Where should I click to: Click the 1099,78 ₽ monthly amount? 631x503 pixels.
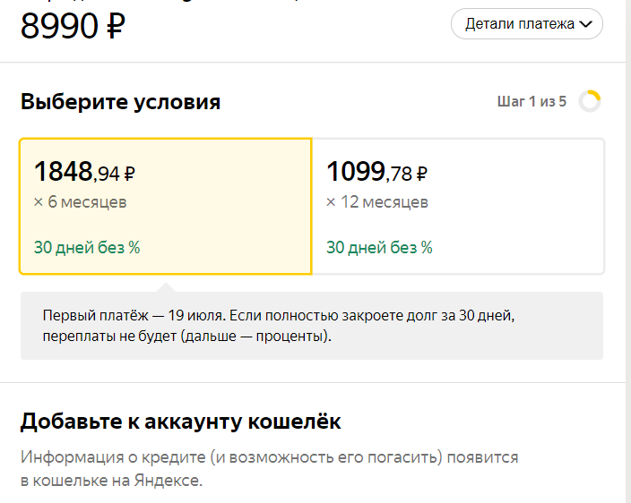coord(376,172)
